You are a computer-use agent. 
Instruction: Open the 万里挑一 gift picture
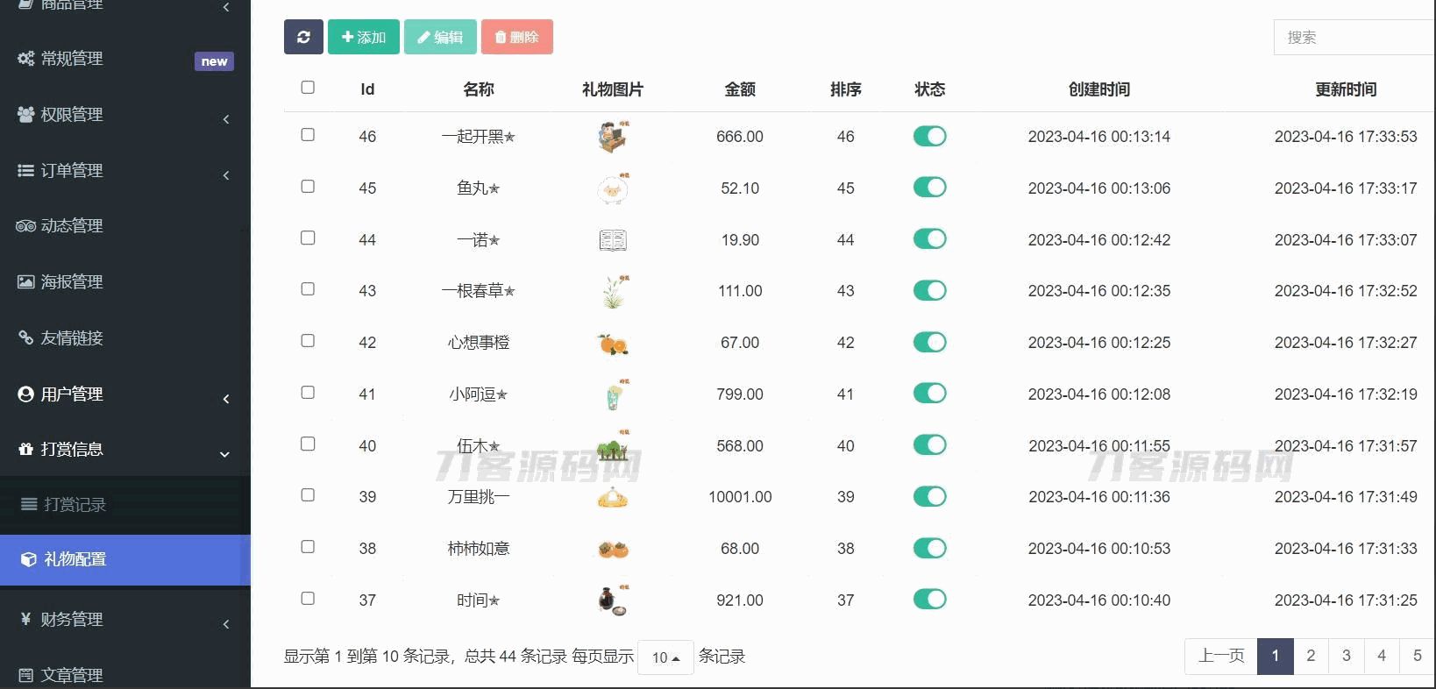point(613,497)
